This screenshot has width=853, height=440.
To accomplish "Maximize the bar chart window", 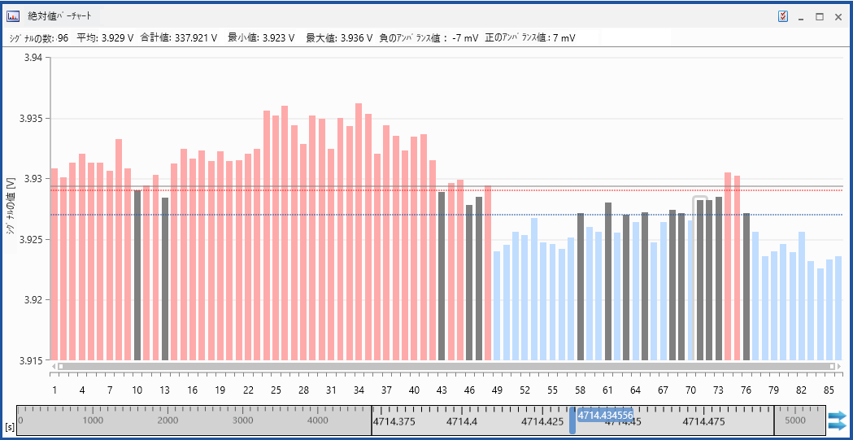I will point(819,16).
